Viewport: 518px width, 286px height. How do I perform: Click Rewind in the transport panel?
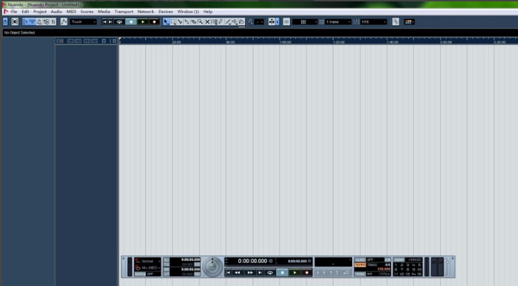pyautogui.click(x=237, y=273)
